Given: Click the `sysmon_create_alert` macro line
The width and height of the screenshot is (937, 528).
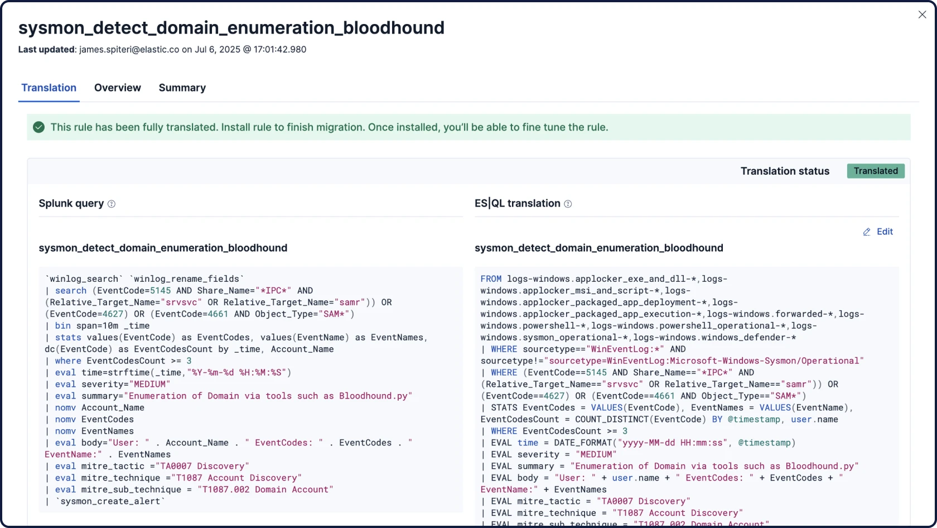Looking at the screenshot, I should (x=105, y=502).
